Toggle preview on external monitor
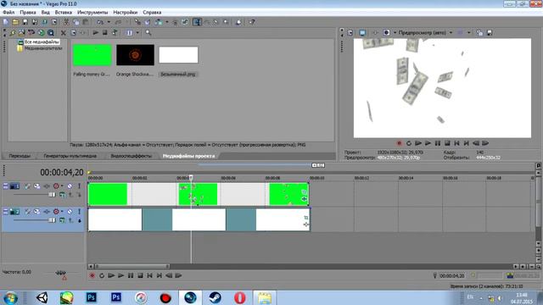Viewport: 543px width, 305px height. click(x=362, y=33)
